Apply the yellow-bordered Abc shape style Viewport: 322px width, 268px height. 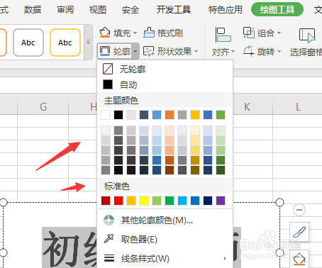[65, 43]
